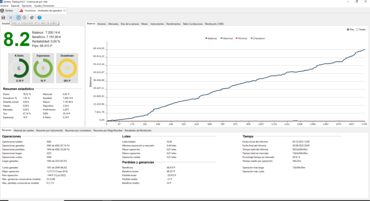Toggle the Máximos legend series
This screenshot has width=370, height=201.
[227, 38]
